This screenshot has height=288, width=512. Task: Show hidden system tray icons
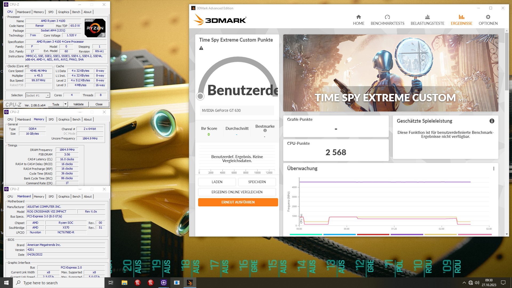click(464, 283)
